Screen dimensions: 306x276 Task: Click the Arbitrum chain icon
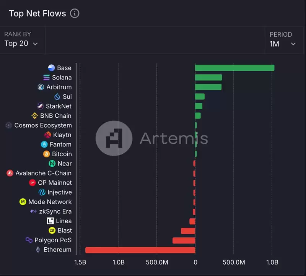[40, 87]
